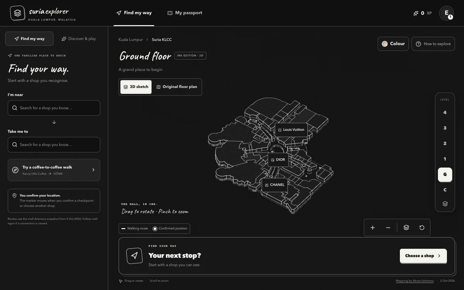Click the Ground floor heading

[145, 56]
